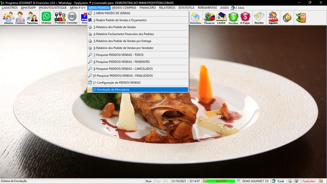The image size is (327, 184).
Task: Open the Produtos toolbar icon
Action: pos(60,18)
